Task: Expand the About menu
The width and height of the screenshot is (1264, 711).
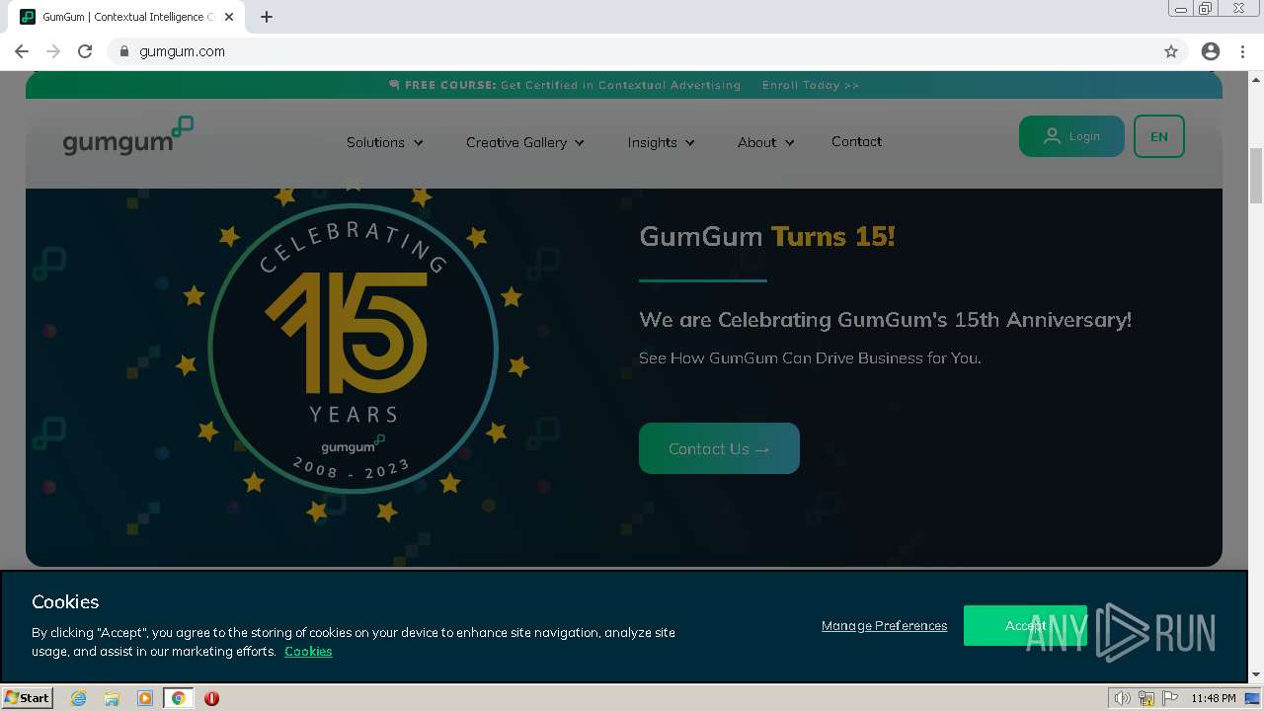Action: 766,142
